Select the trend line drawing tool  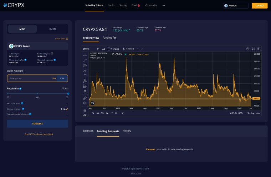click(x=85, y=61)
